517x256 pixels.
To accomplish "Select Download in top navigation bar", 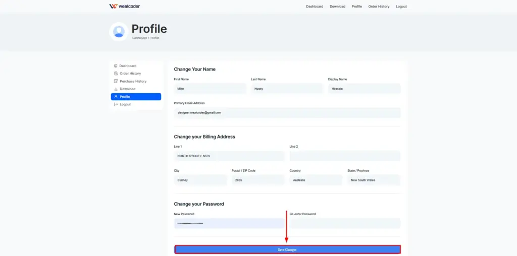I will coord(337,7).
